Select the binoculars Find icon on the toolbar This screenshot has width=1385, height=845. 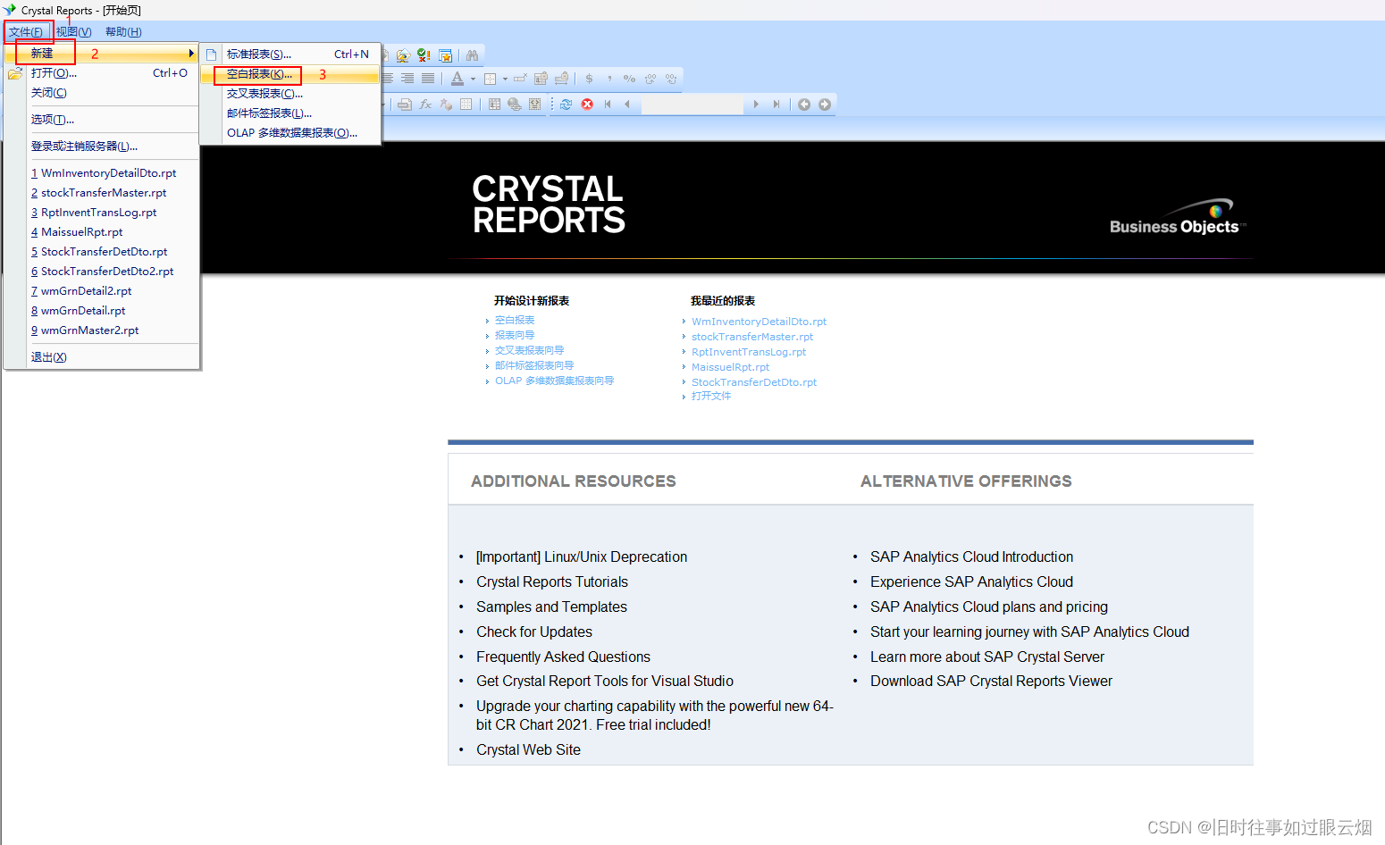(473, 54)
